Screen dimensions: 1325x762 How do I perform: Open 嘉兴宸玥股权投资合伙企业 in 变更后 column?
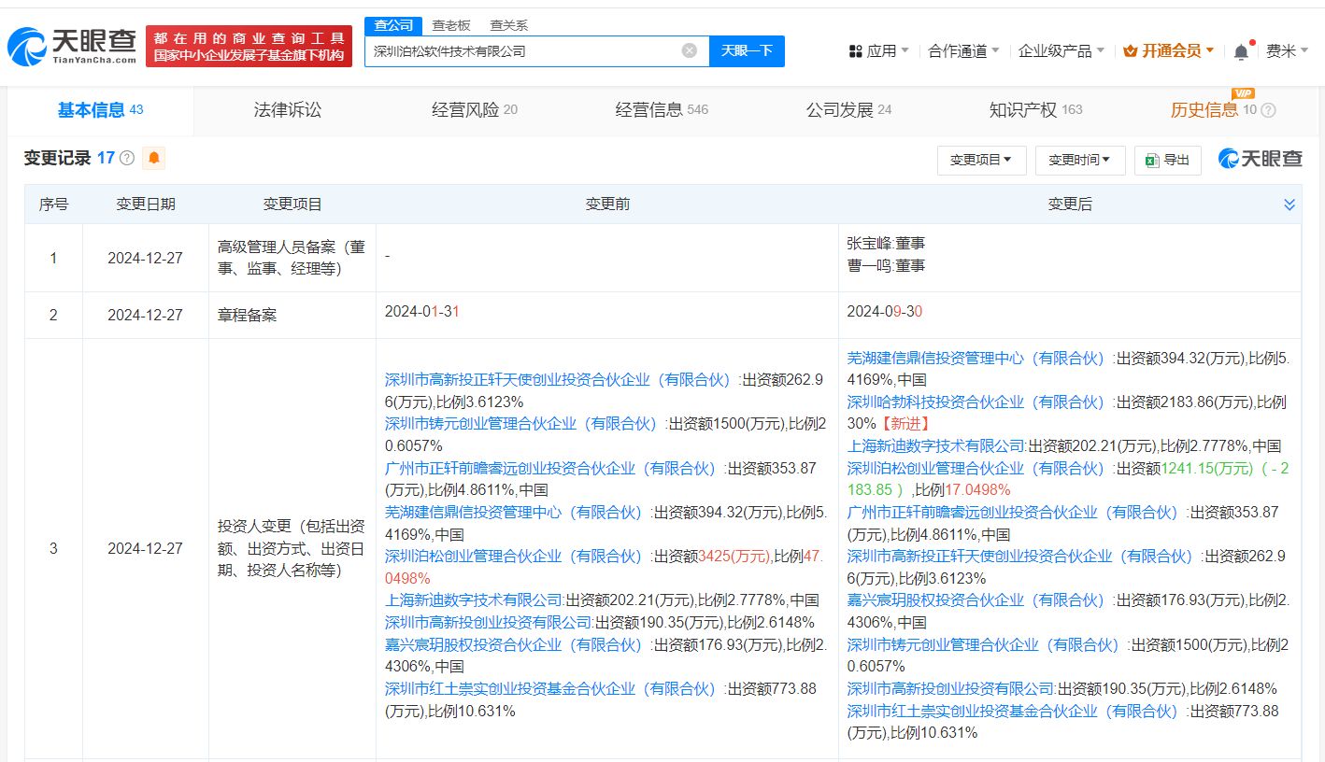click(x=976, y=600)
